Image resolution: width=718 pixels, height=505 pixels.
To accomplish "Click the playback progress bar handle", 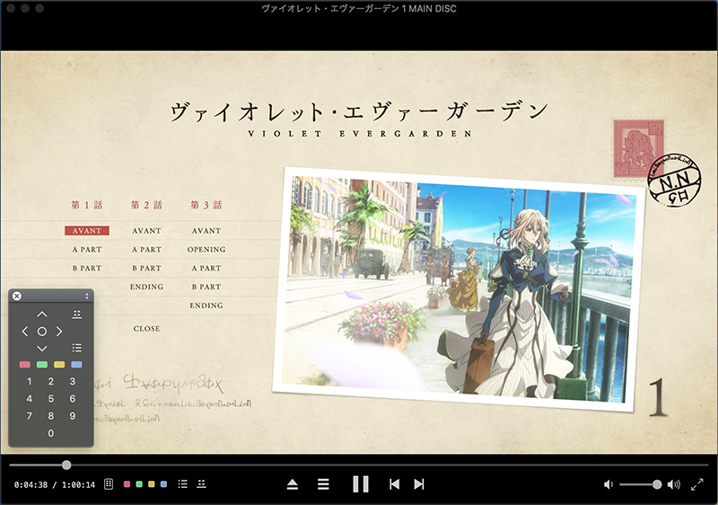I will point(66,465).
